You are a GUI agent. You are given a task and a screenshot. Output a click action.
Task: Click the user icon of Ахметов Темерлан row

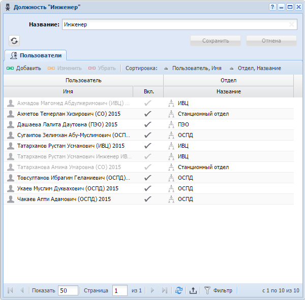[x=11, y=114]
